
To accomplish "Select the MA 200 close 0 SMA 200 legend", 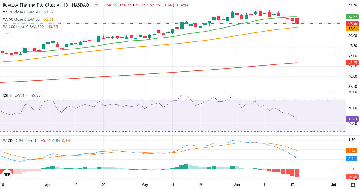I will (x=23, y=27).
